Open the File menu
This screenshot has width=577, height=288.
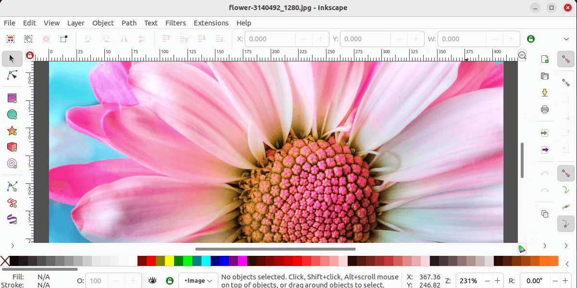coord(10,23)
